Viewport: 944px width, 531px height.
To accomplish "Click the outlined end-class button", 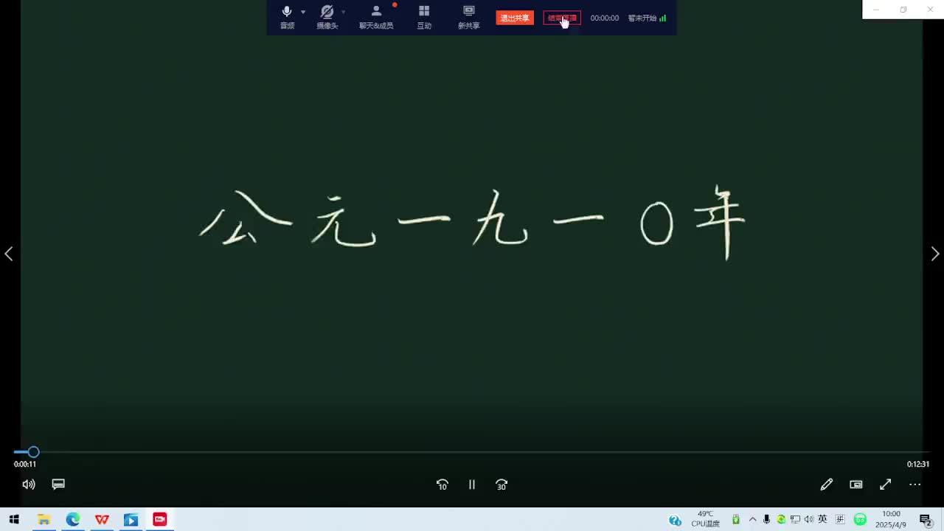I will click(562, 18).
